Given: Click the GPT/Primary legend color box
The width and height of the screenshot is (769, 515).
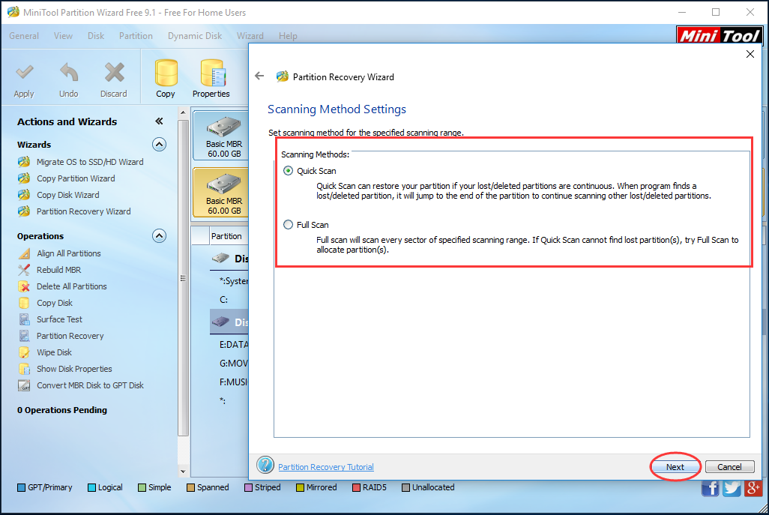Looking at the screenshot, I should (21, 487).
